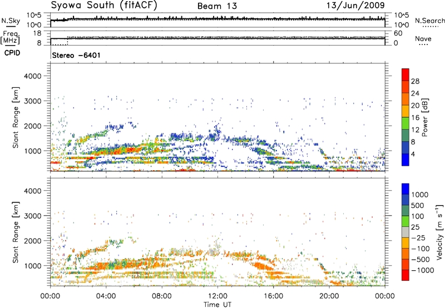Click Velocity light green segment between 25 and 100
The width and height of the screenshot is (445, 308).
coord(406,221)
